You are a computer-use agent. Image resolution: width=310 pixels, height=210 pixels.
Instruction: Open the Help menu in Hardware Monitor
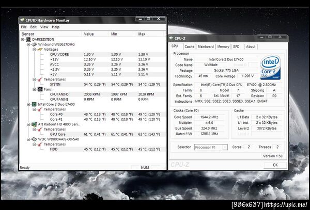pos(56,27)
